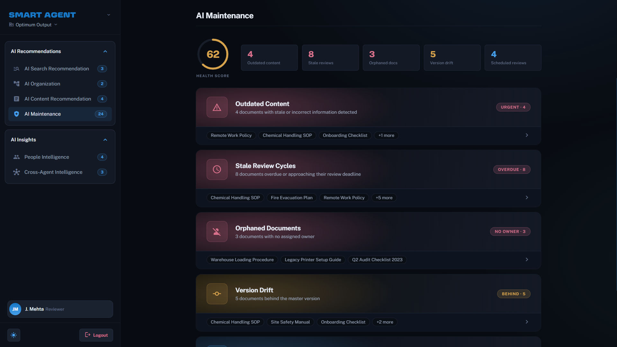The height and width of the screenshot is (347, 617).
Task: Click Warehouse Loading Procedure chip
Action: [242, 260]
